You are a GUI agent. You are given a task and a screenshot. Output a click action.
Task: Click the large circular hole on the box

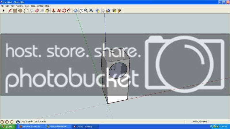pos(118,70)
